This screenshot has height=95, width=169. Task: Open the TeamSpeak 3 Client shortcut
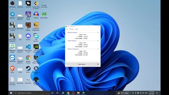pyautogui.click(x=36, y=70)
